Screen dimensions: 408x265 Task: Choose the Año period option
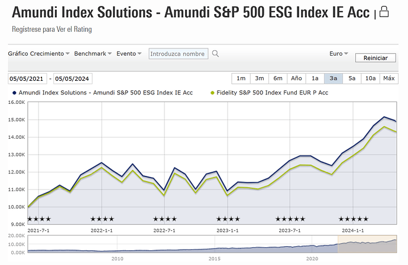click(x=296, y=78)
